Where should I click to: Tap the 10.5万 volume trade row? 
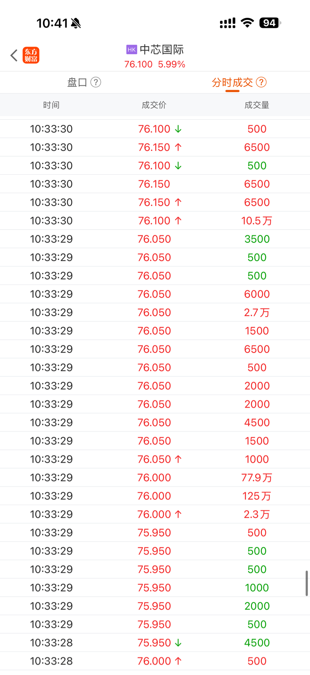click(x=155, y=221)
